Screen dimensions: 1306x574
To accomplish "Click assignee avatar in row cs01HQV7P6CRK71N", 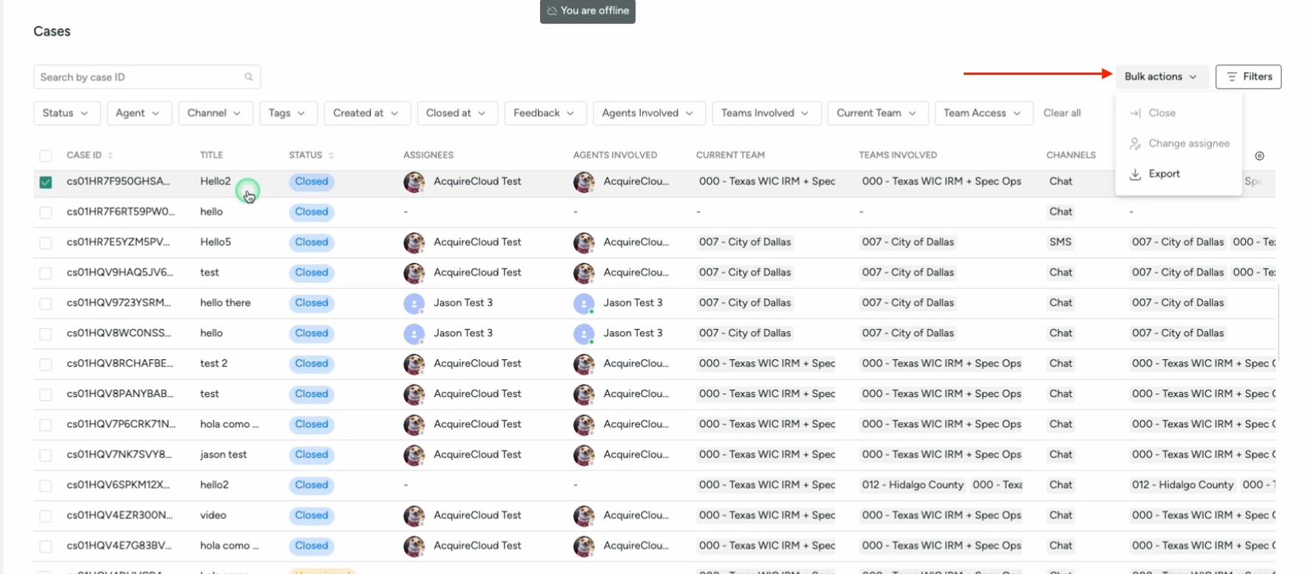I will (x=414, y=425).
